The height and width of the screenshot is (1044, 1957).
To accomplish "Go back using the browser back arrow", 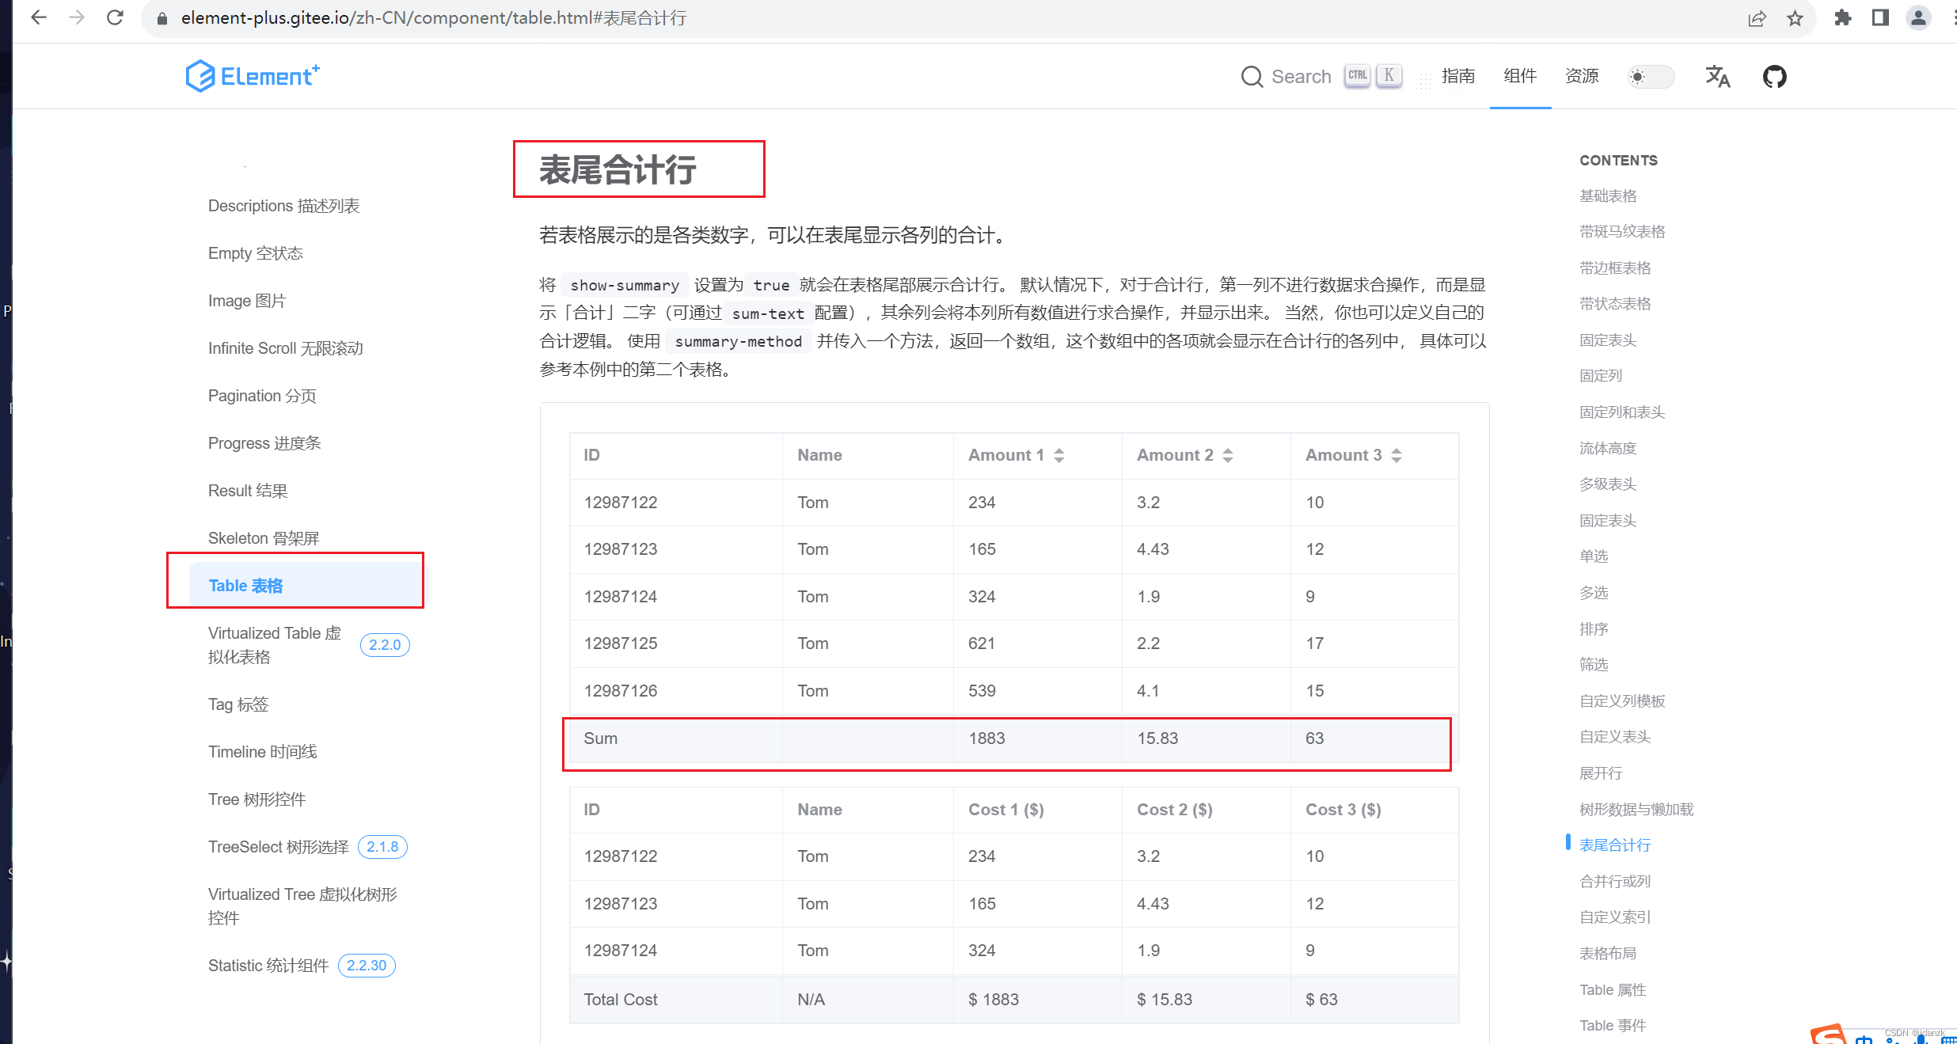I will pyautogui.click(x=38, y=17).
